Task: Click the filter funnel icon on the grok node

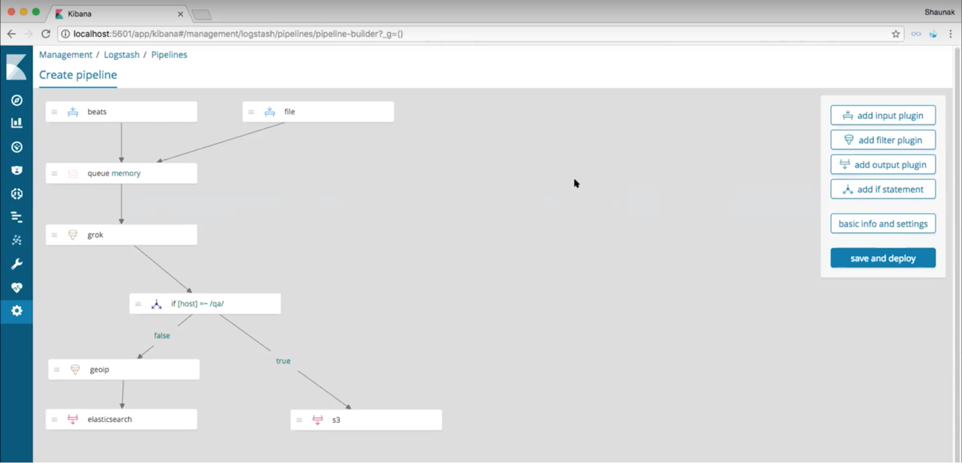Action: click(x=73, y=235)
